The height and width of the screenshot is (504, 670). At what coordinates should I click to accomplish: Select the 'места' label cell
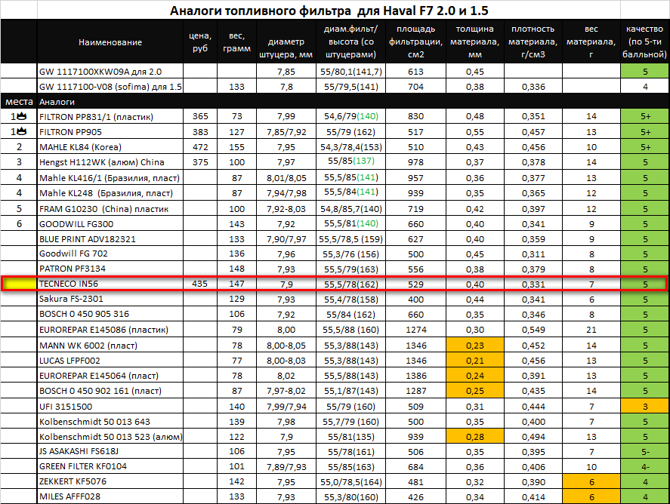click(x=19, y=102)
